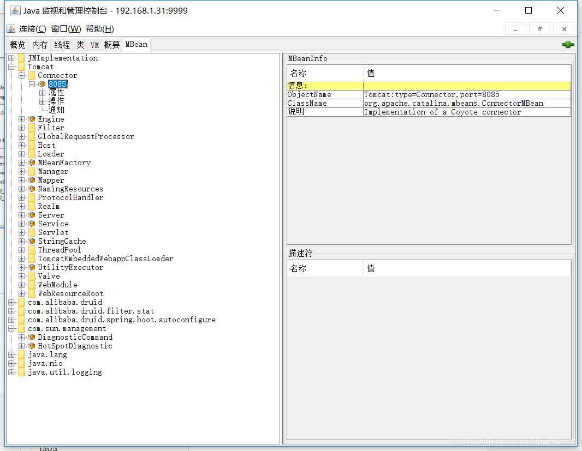Select com.alibaba.druid.filter.stat node
582x451 pixels.
click(91, 311)
